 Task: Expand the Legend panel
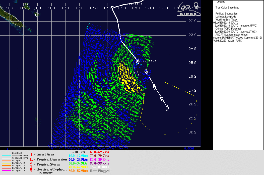point(221,2)
